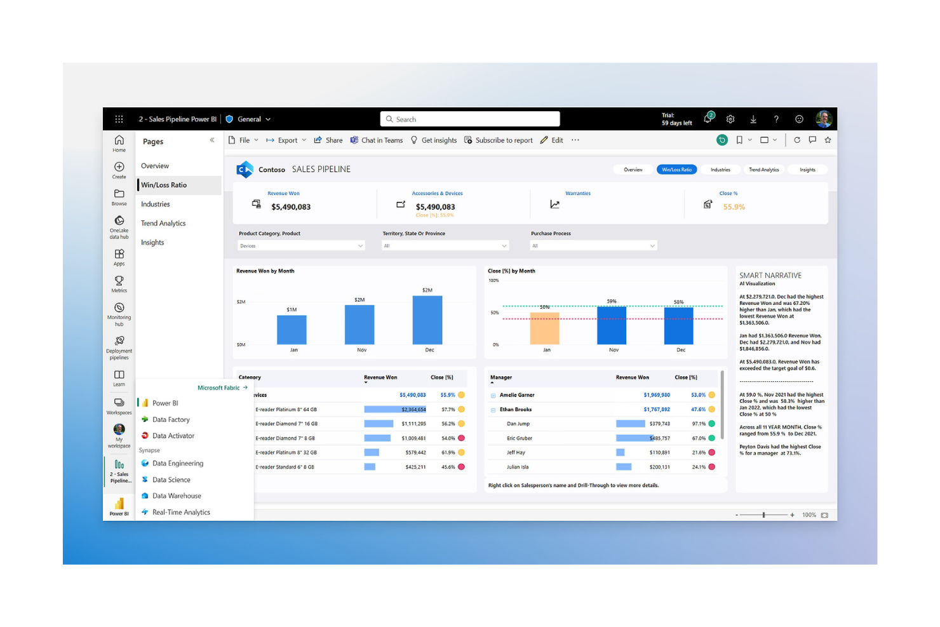The width and height of the screenshot is (940, 627).
Task: Open notifications bell
Action: [x=707, y=118]
